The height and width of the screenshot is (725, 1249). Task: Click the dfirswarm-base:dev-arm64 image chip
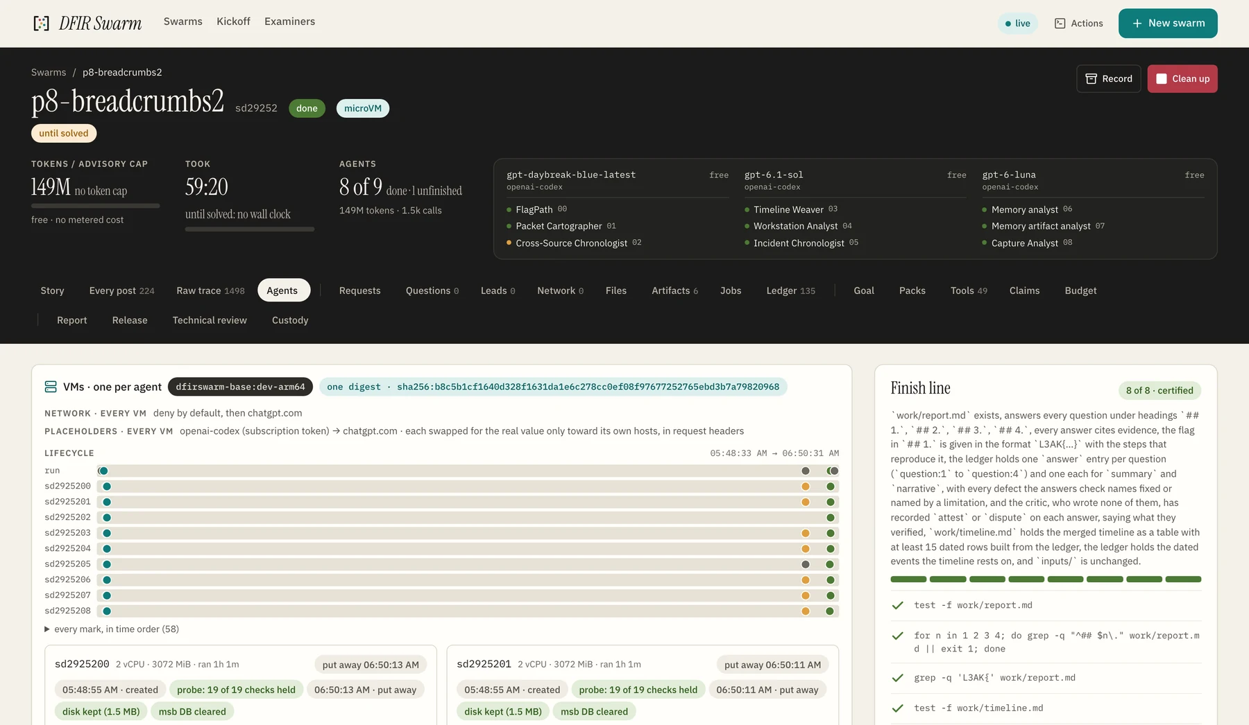click(240, 387)
